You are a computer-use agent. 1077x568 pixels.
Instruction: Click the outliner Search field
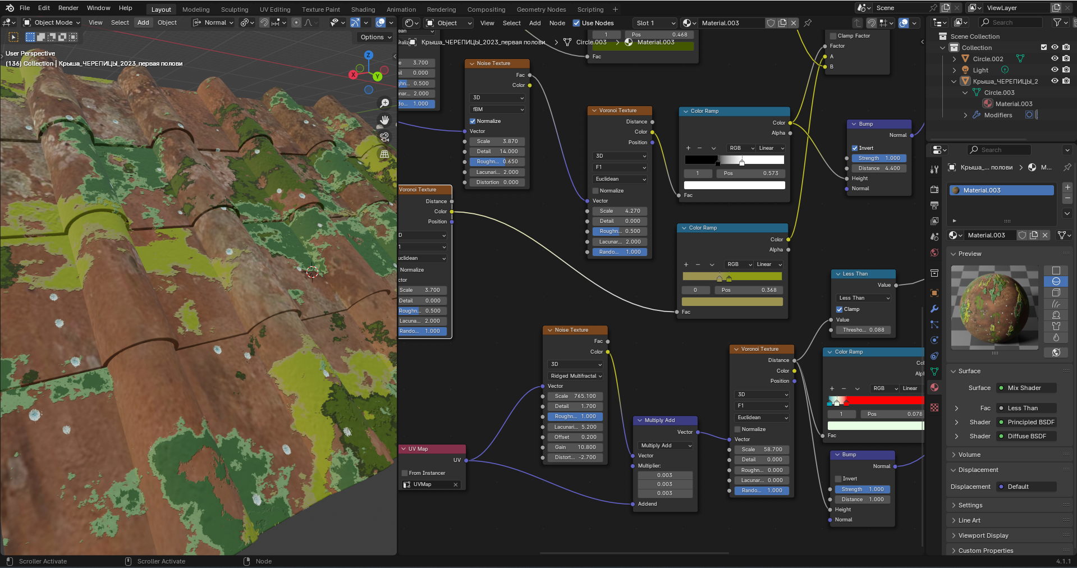click(1010, 22)
